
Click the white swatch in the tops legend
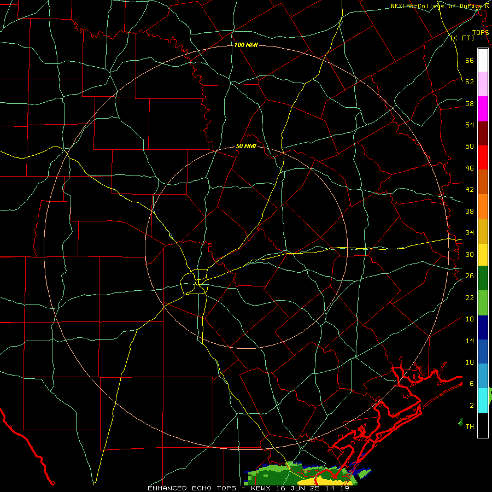[x=483, y=60]
